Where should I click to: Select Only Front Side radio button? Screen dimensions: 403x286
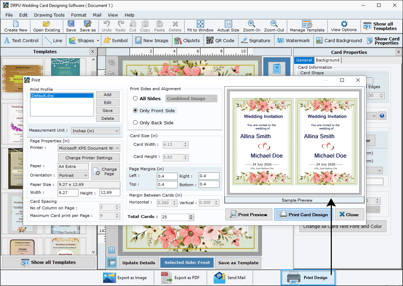pyautogui.click(x=135, y=111)
